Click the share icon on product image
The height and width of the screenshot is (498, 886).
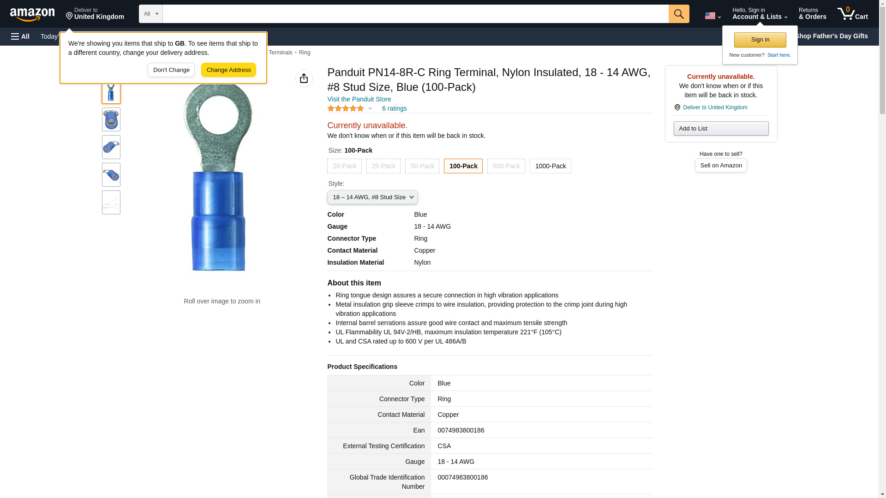pyautogui.click(x=304, y=78)
